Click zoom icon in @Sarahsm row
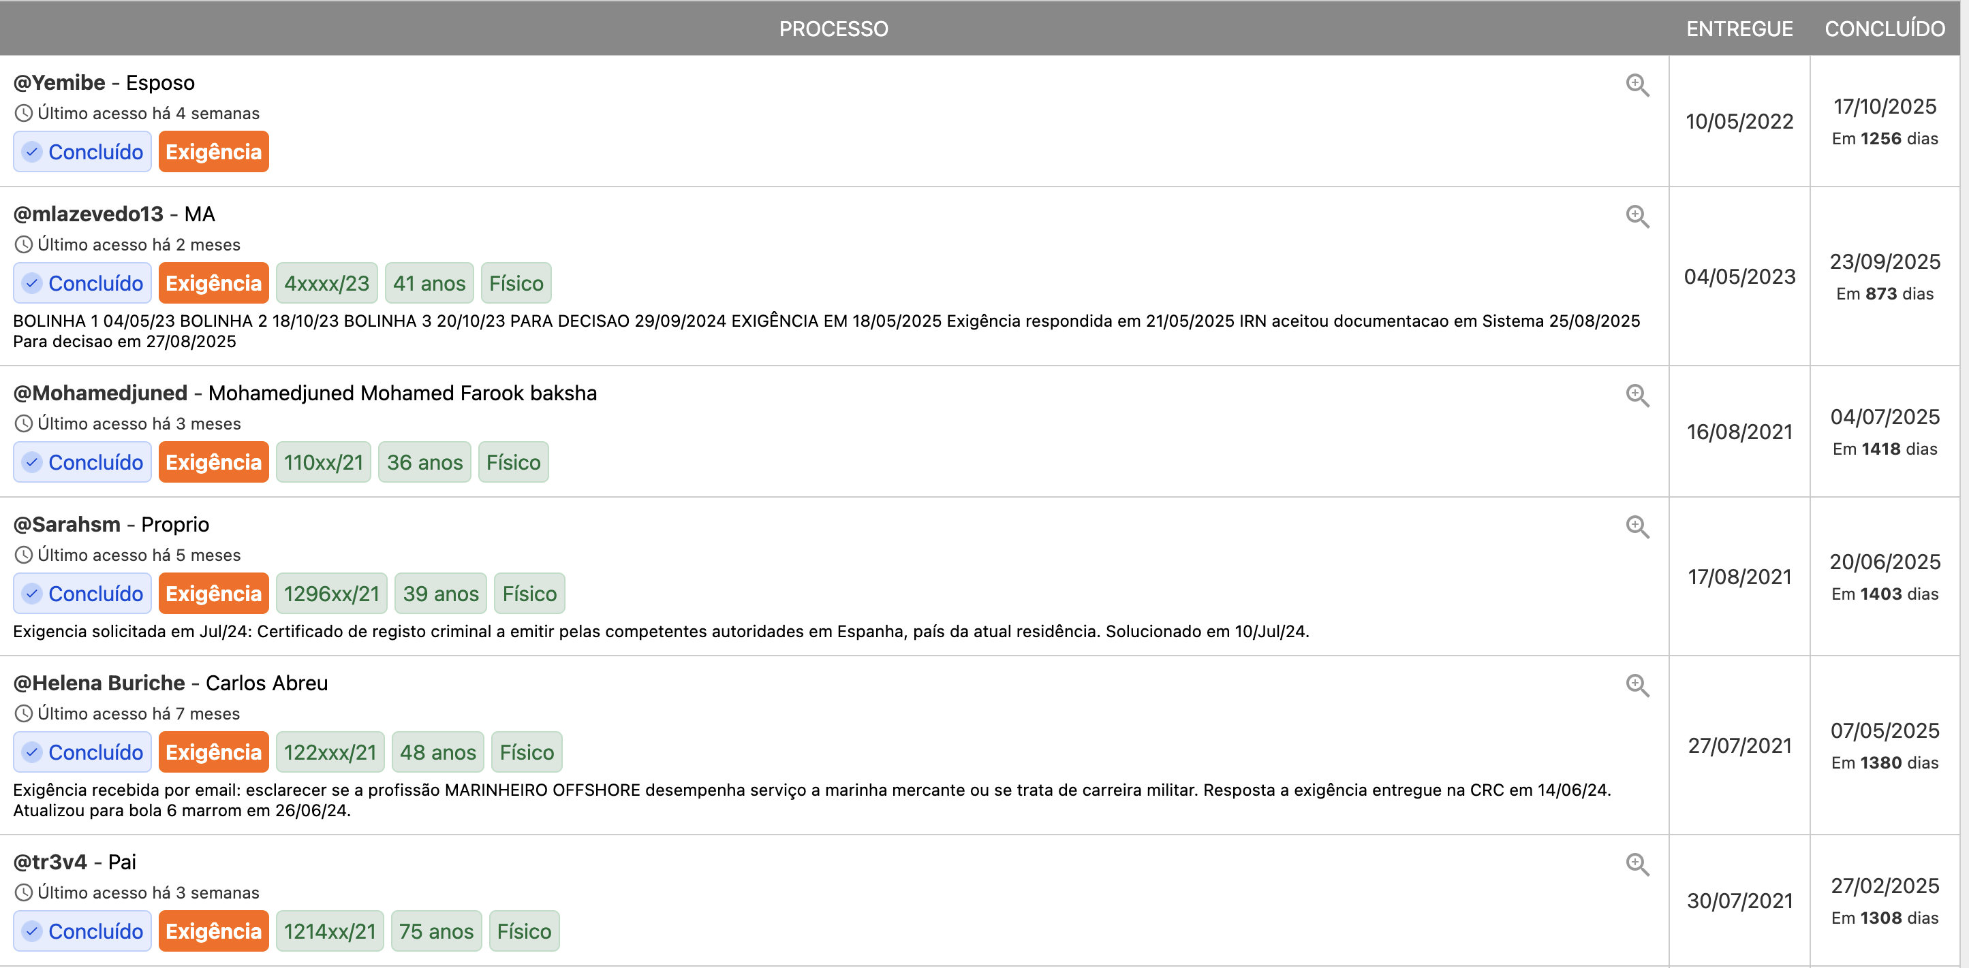Screen dimensions: 1969x968 pos(1637,526)
